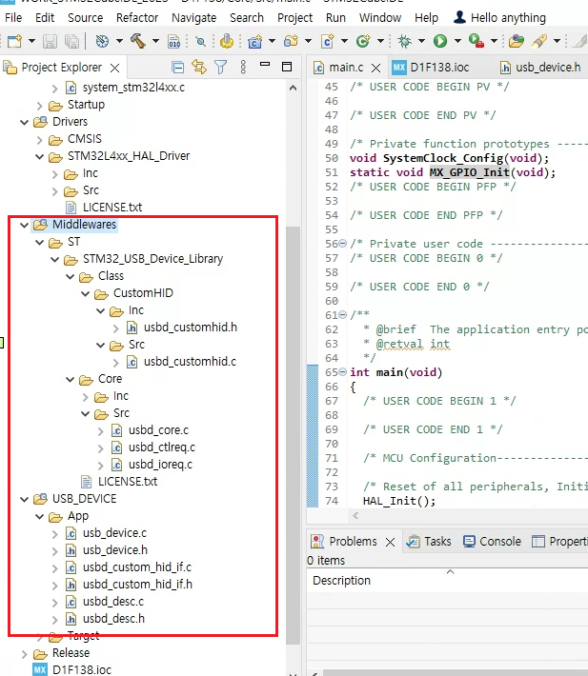Click the New C/C++ project icon
The height and width of the screenshot is (676, 588).
point(255,41)
